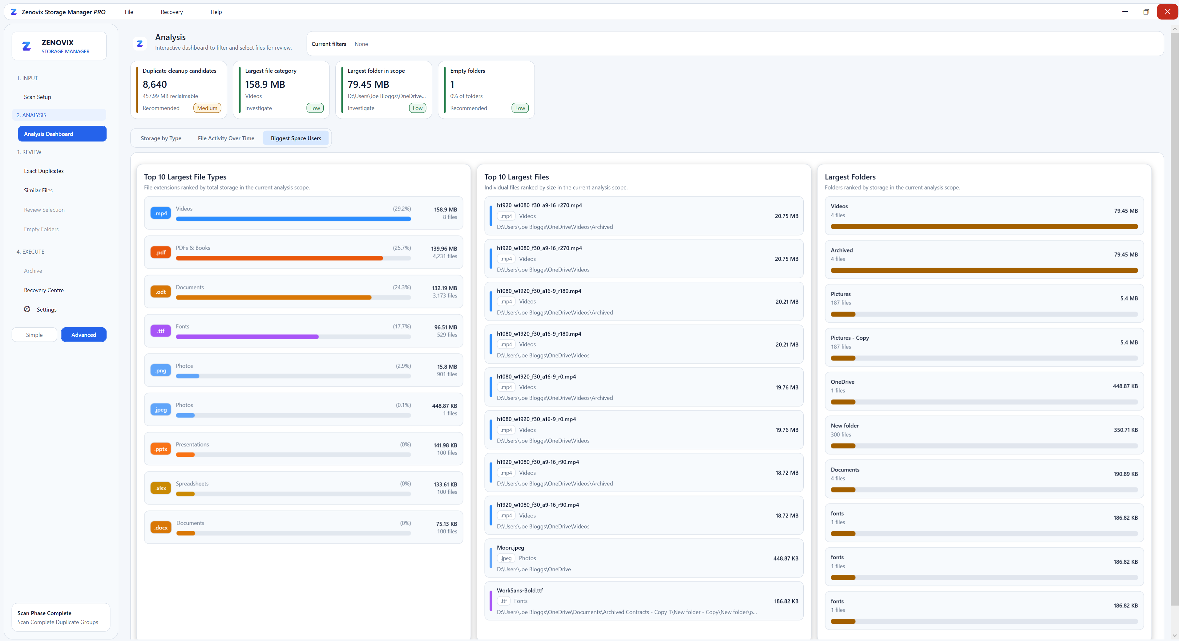The width and height of the screenshot is (1179, 641).
Task: Click the Zenovix sidebar logo icon
Action: (26, 46)
